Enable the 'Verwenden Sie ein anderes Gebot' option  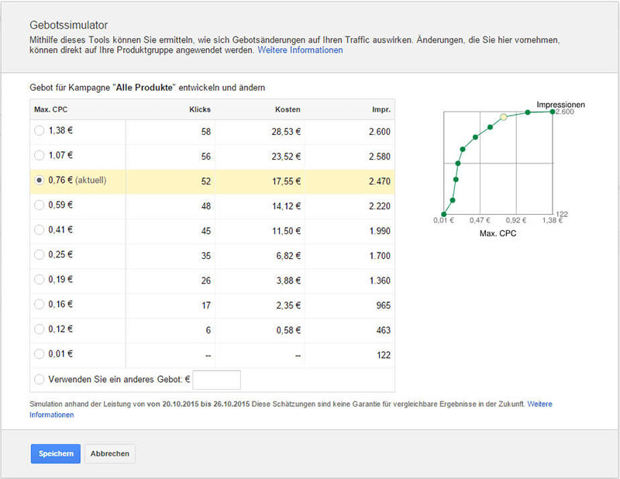tap(40, 380)
